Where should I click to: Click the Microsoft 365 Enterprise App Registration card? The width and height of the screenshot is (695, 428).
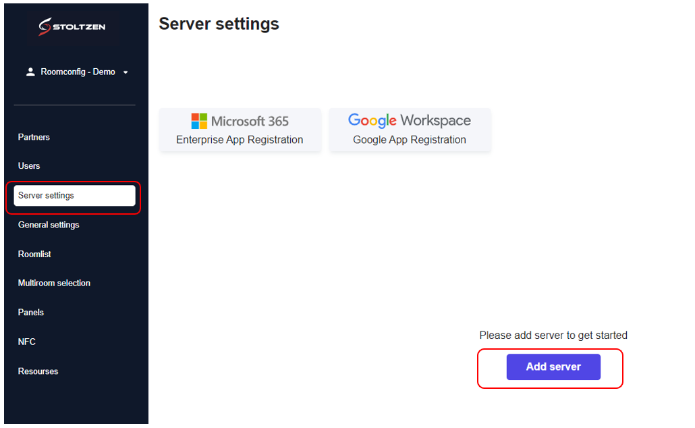click(240, 130)
